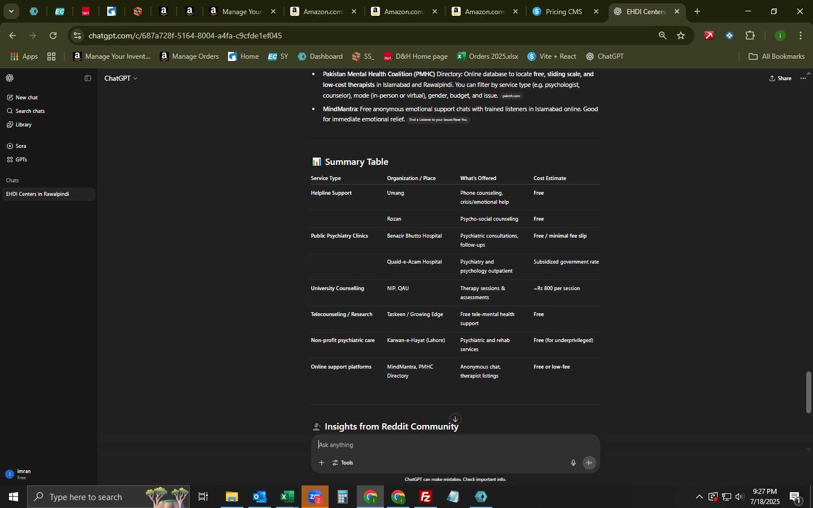The width and height of the screenshot is (813, 508).
Task: Expand the ChatGPT model dropdown
Action: click(x=121, y=78)
